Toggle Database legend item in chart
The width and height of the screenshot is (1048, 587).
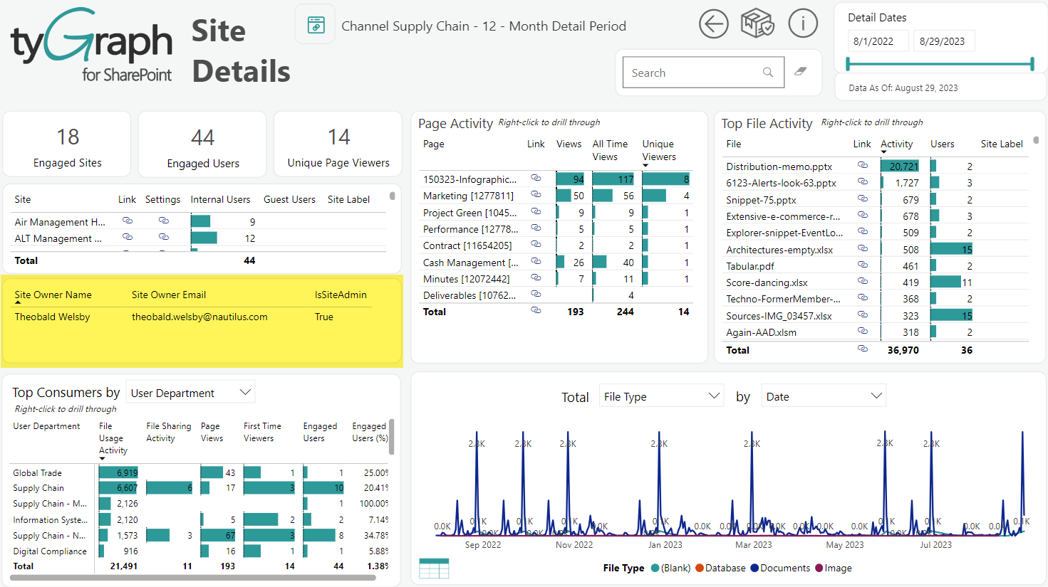pyautogui.click(x=720, y=568)
